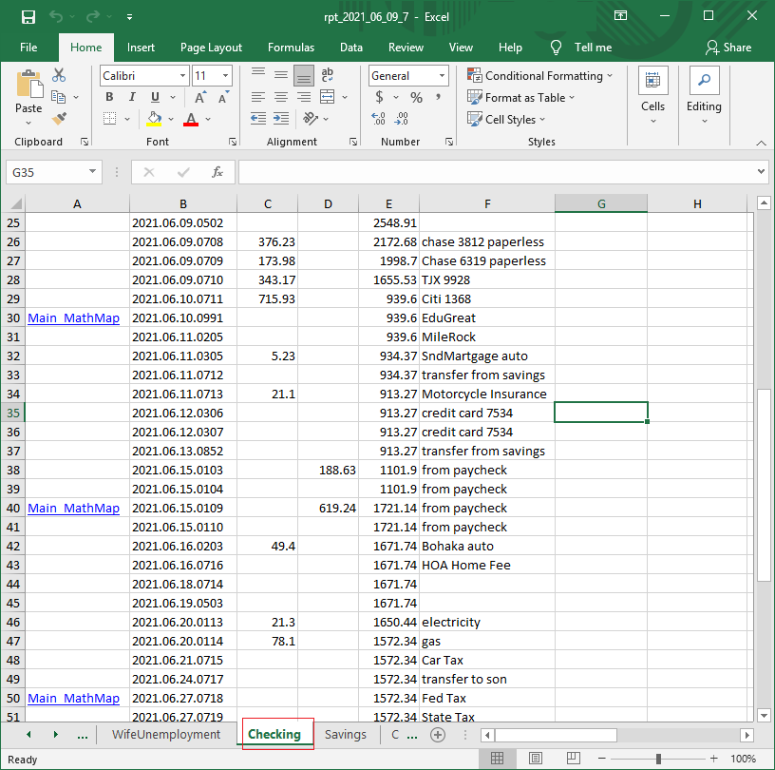Toggle Italic formatting
775x770 pixels.
132,97
